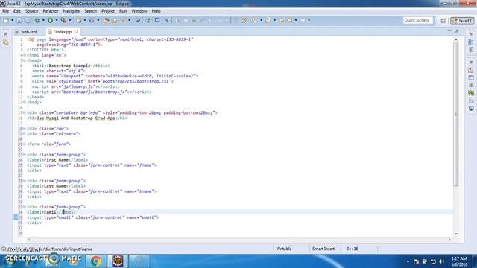The image size is (477, 268).
Task: Select the Java EE perspective button
Action: pyautogui.click(x=462, y=21)
